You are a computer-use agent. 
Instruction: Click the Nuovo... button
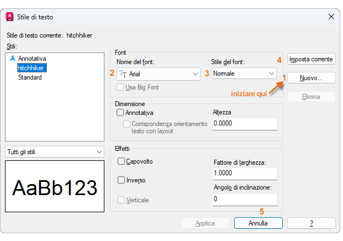[x=312, y=78]
